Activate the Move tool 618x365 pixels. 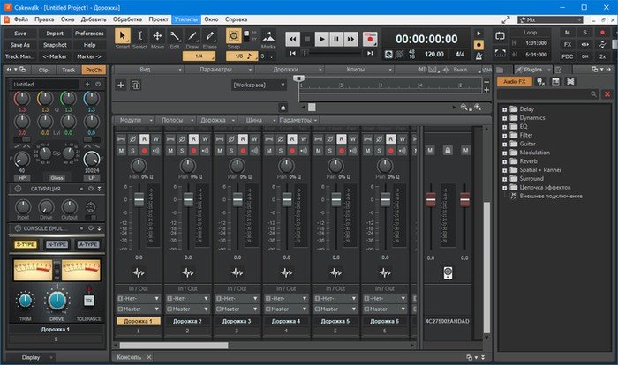[x=157, y=36]
